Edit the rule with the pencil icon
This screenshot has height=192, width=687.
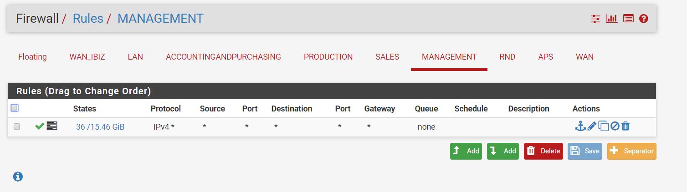(592, 126)
